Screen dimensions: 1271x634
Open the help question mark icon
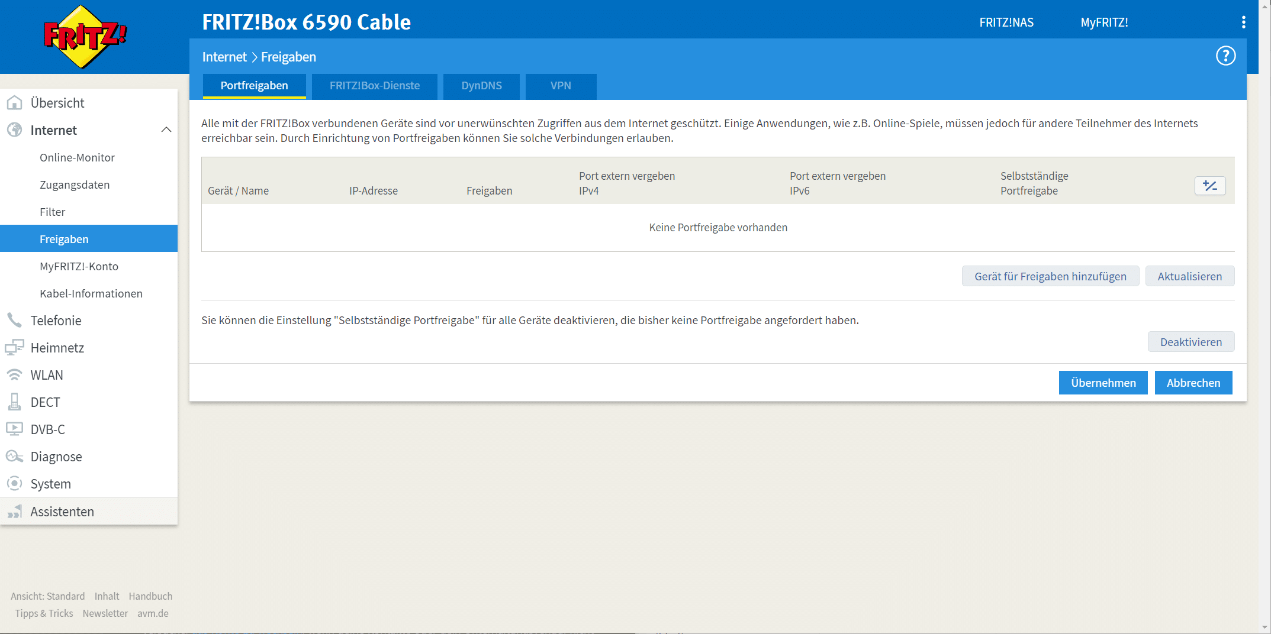click(1225, 56)
